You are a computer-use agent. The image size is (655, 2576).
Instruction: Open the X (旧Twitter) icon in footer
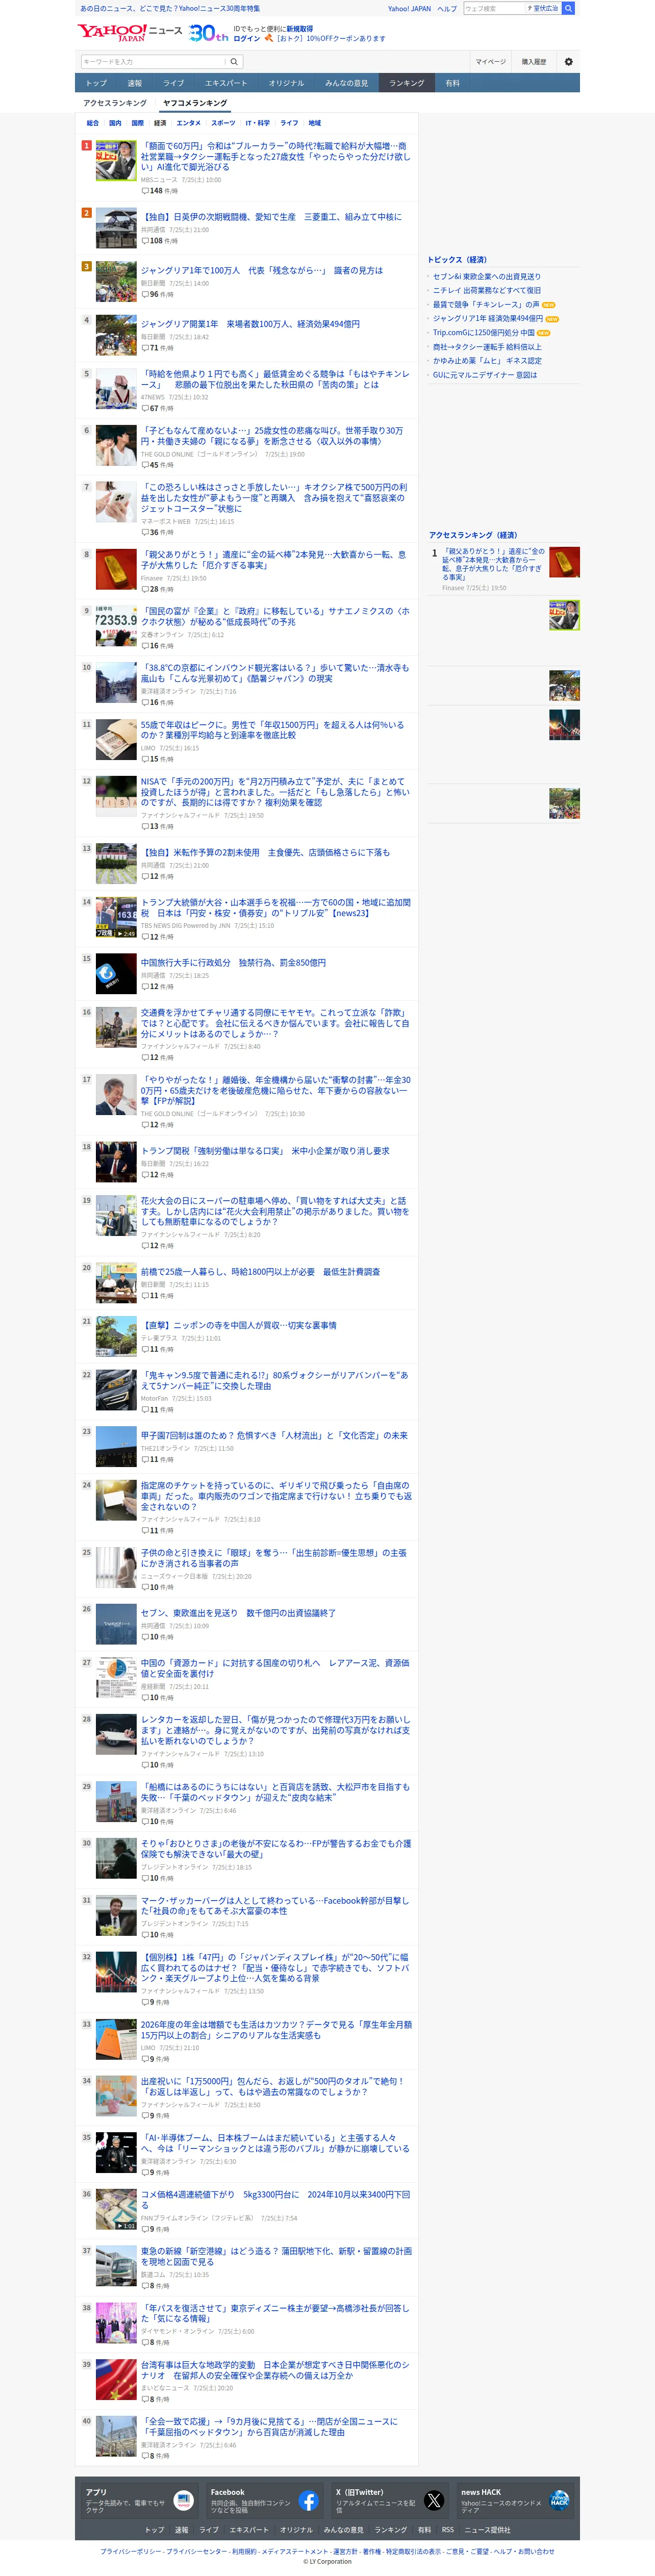(433, 2501)
